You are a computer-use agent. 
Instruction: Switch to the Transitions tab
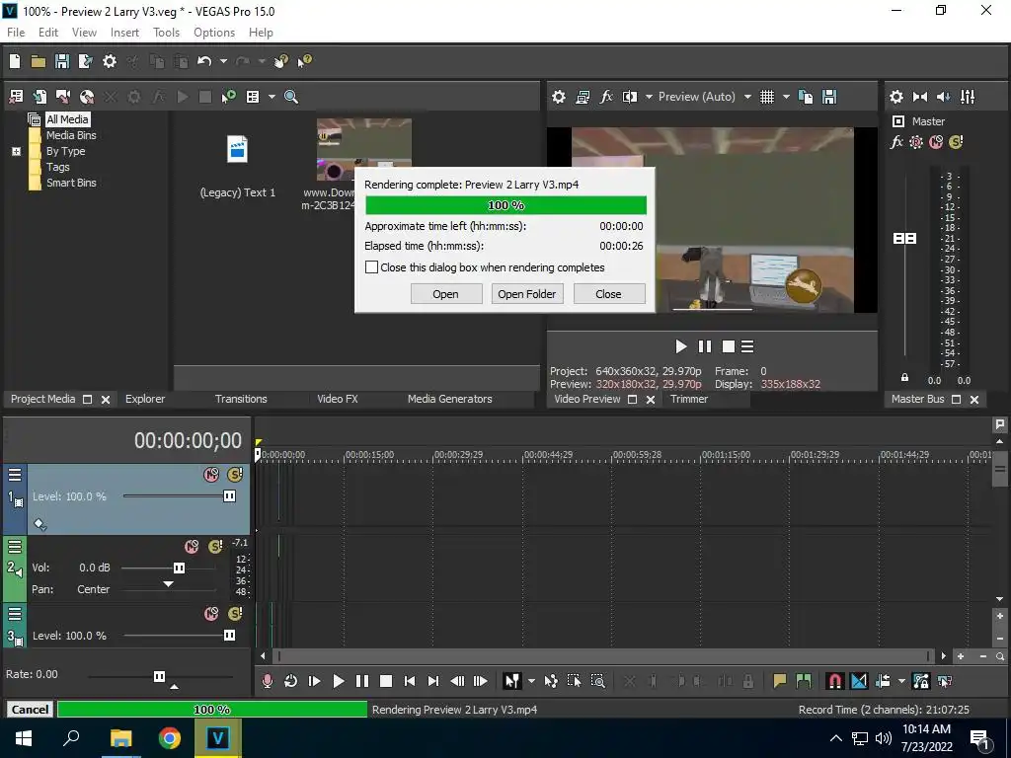(x=241, y=399)
